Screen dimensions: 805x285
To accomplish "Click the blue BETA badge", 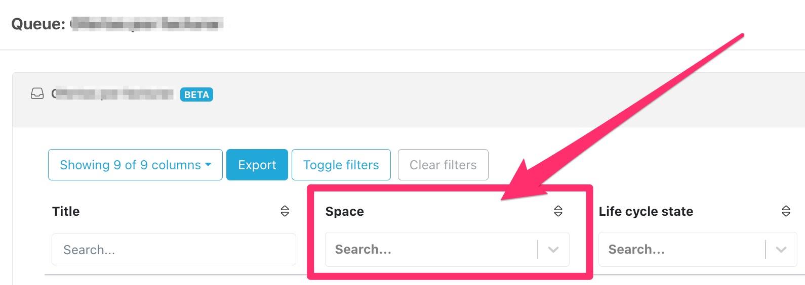I will (196, 94).
